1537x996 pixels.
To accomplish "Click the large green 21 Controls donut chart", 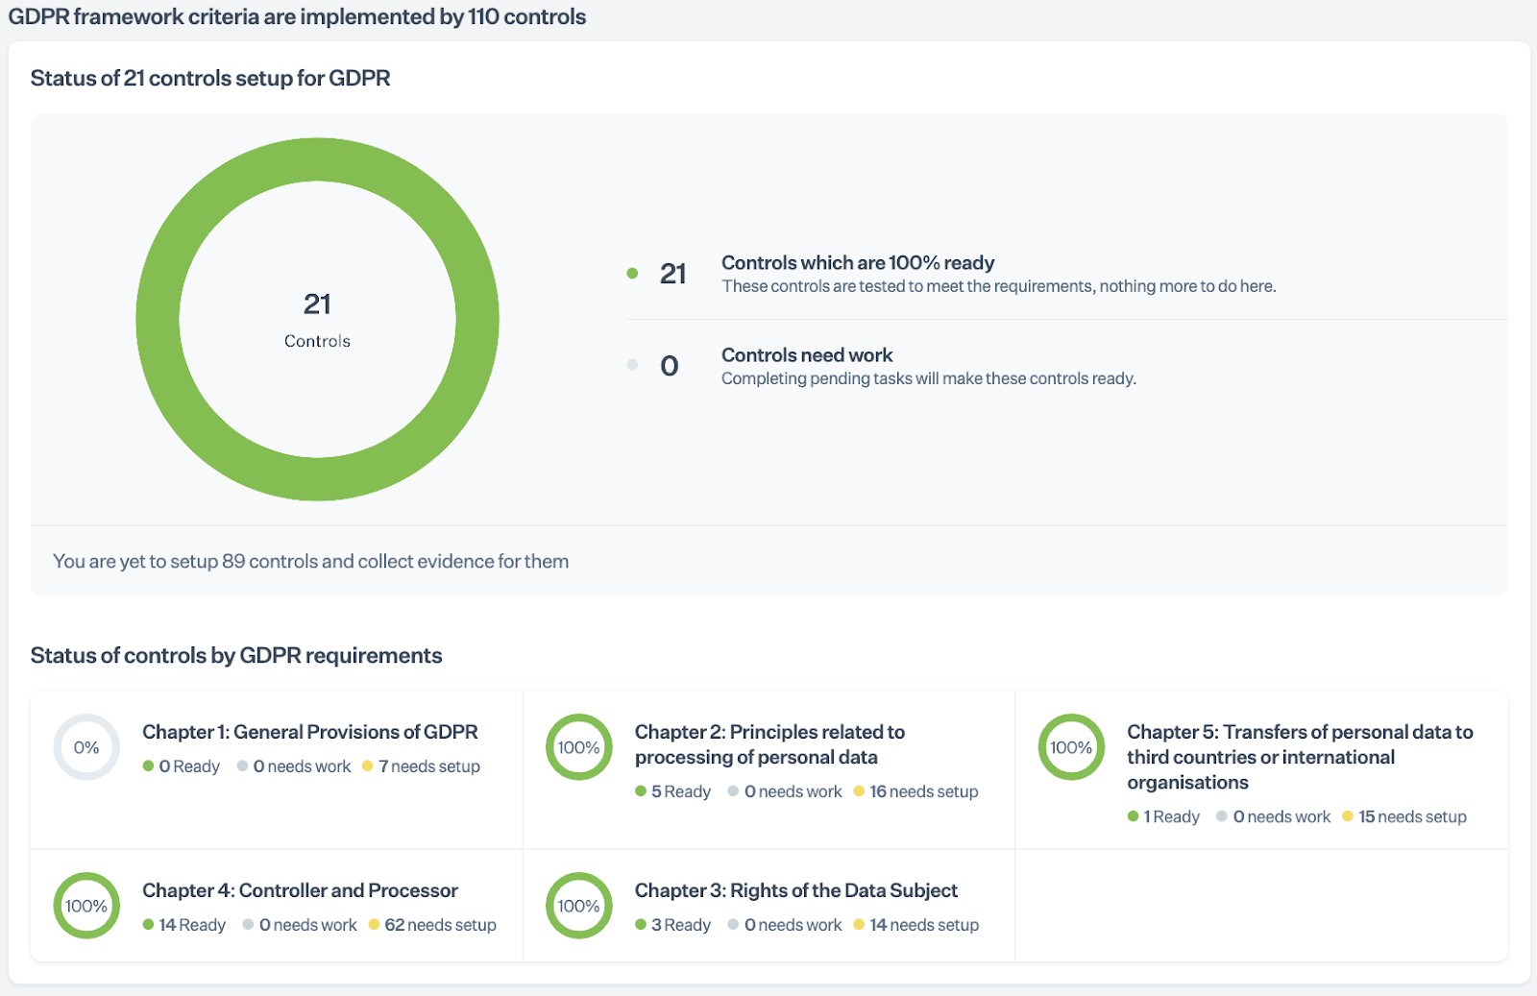I will coord(317,319).
